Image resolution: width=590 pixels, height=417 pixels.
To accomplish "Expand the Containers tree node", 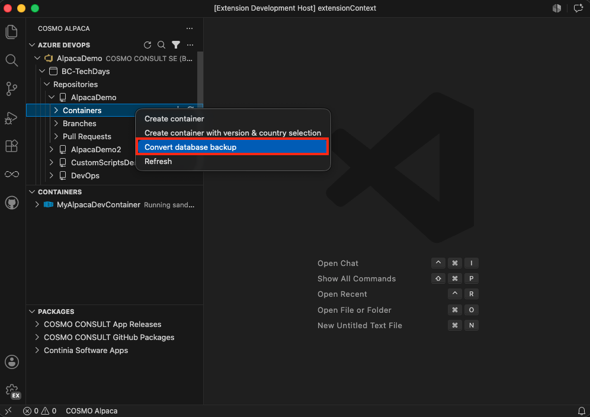I will [x=56, y=110].
